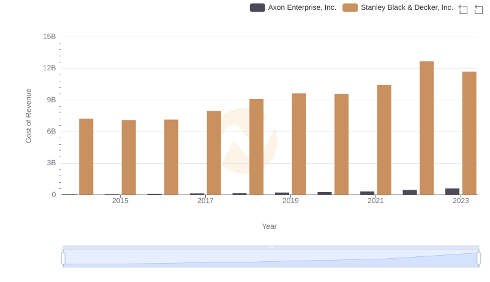Click the tallest Stanley Black & Decker bar for 2022

click(427, 128)
